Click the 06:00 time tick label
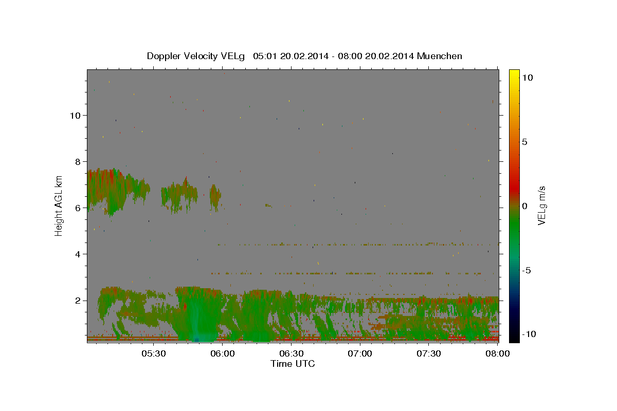The height and width of the screenshot is (411, 617). pyautogui.click(x=223, y=353)
